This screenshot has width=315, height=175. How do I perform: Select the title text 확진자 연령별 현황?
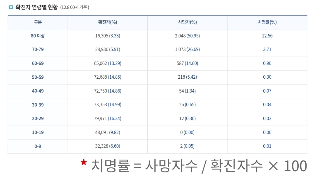tap(36, 7)
